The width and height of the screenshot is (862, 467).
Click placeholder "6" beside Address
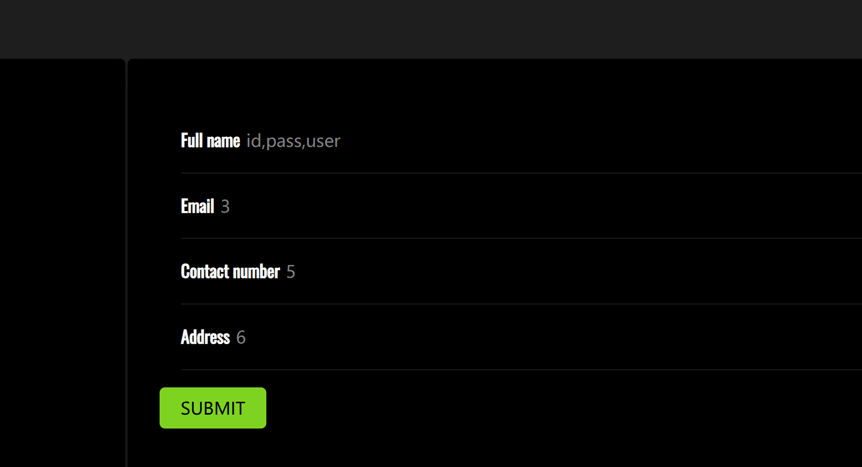241,338
